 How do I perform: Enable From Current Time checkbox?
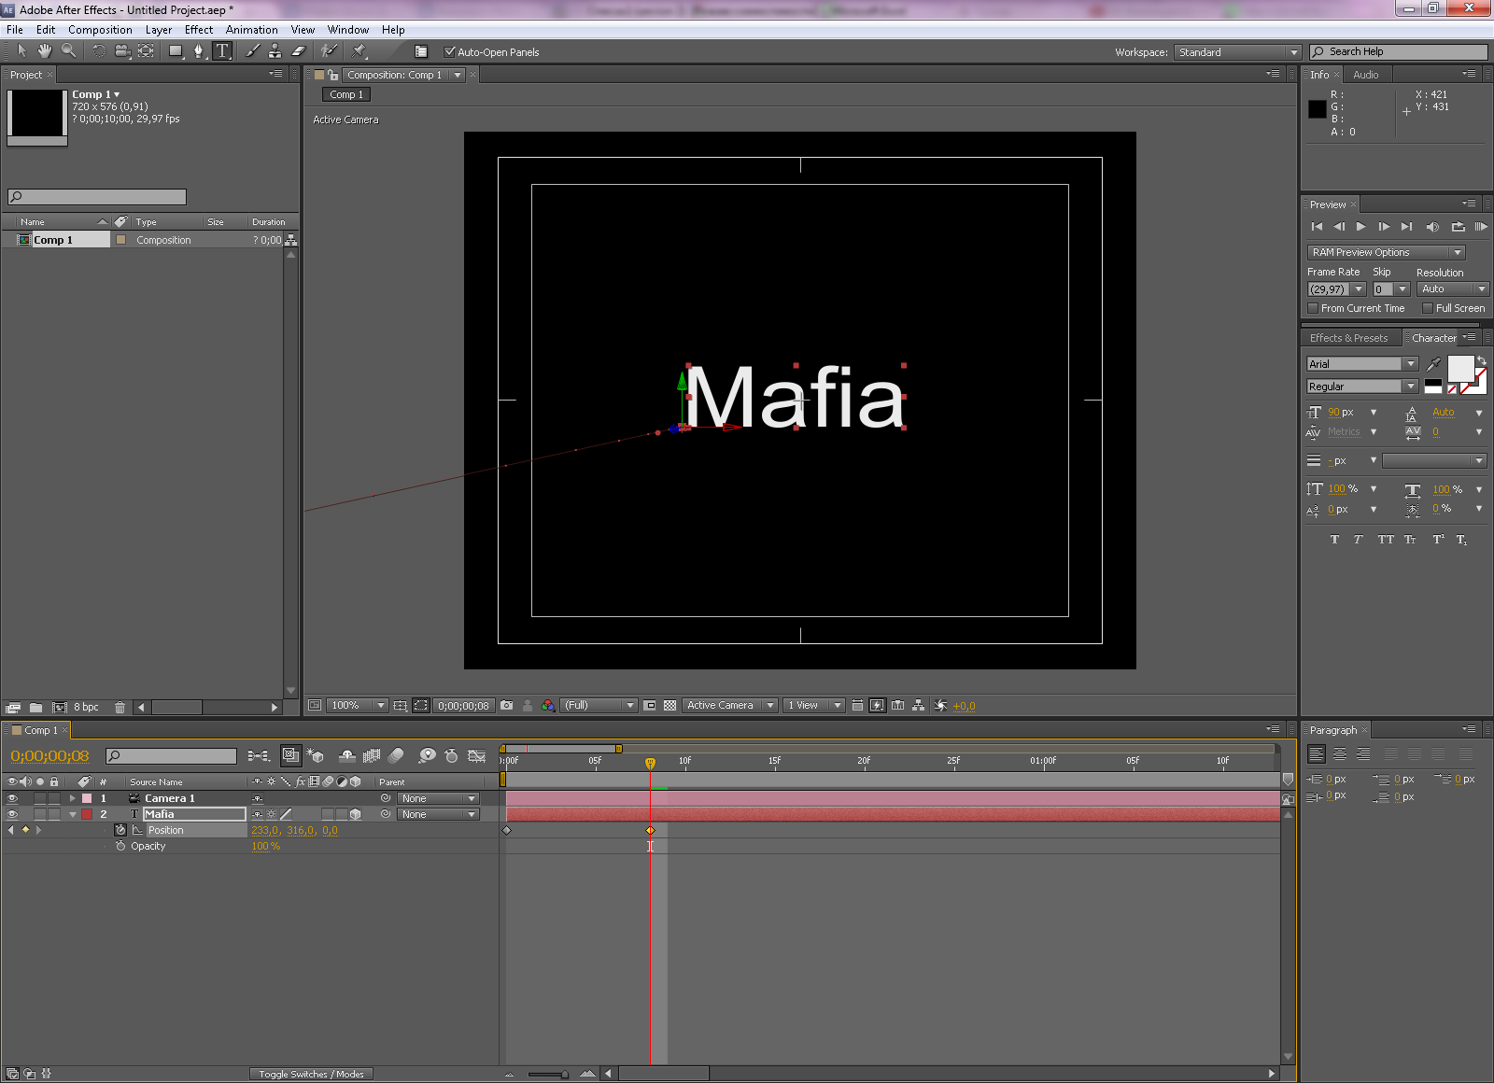click(1313, 308)
